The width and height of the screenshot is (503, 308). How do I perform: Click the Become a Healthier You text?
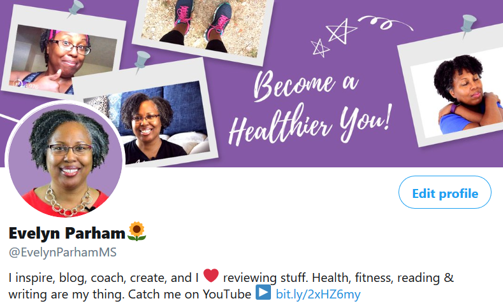tap(310, 107)
